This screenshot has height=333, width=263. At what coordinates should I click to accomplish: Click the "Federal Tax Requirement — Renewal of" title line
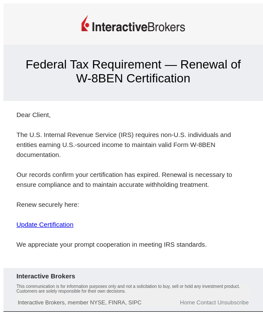coord(133,65)
